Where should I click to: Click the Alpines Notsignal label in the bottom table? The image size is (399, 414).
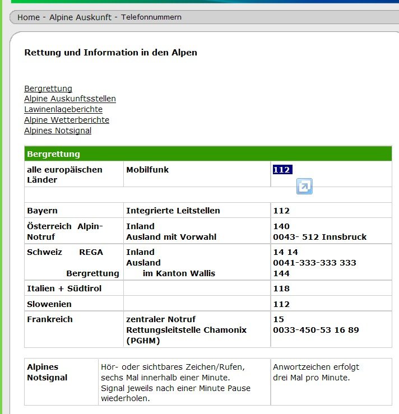tap(47, 373)
